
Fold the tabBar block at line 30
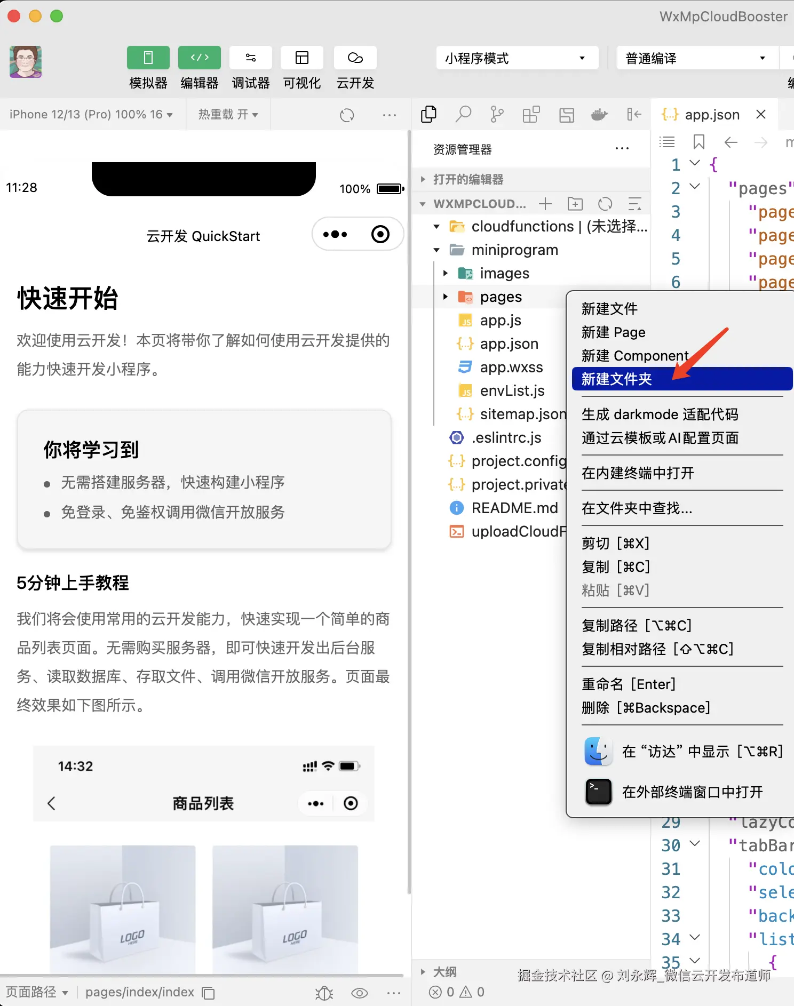pyautogui.click(x=695, y=843)
